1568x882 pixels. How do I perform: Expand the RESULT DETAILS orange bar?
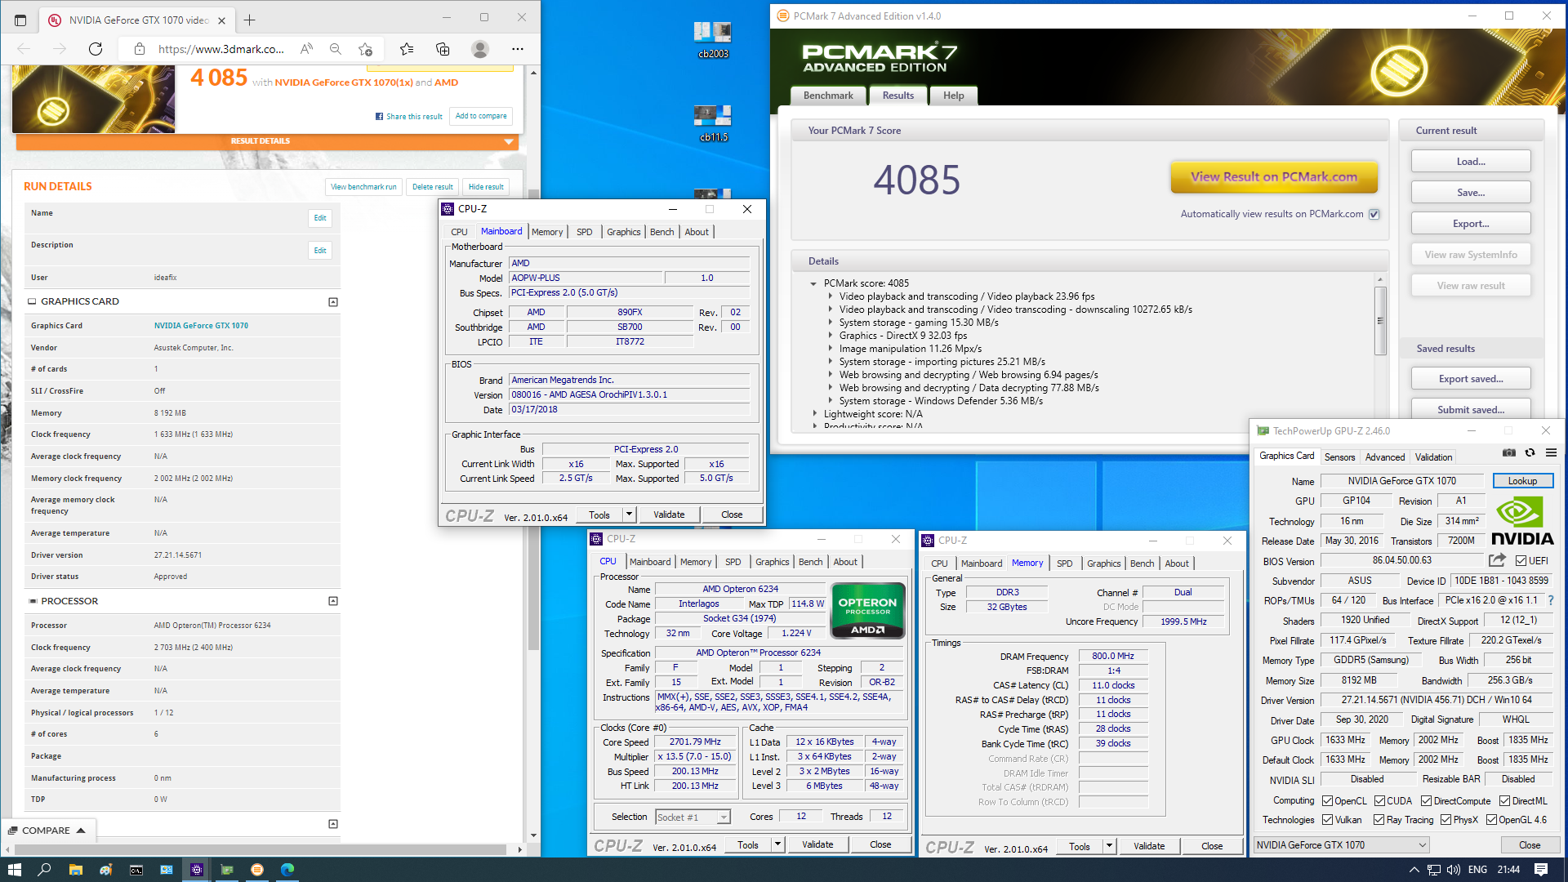pos(267,141)
